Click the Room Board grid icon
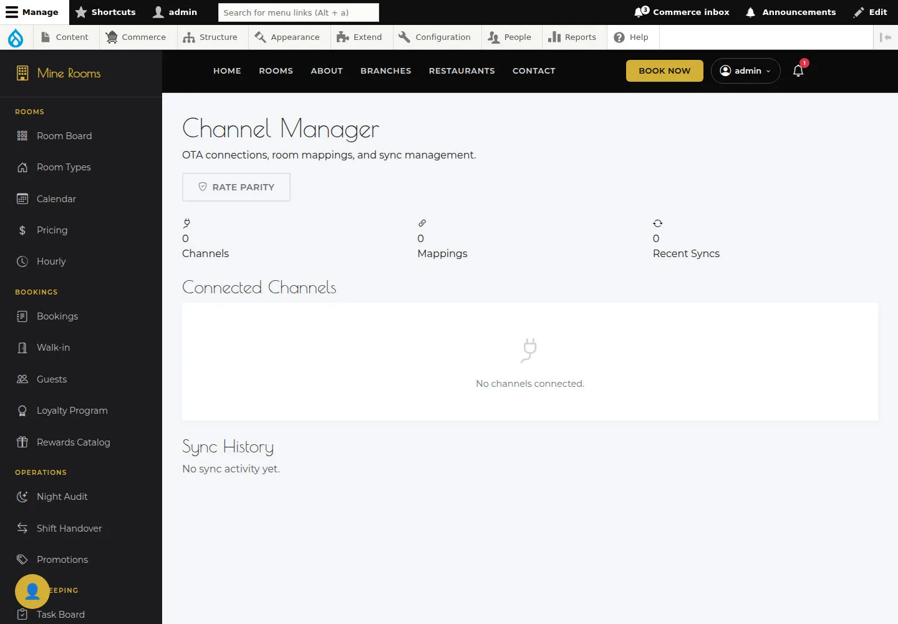 pyautogui.click(x=22, y=136)
